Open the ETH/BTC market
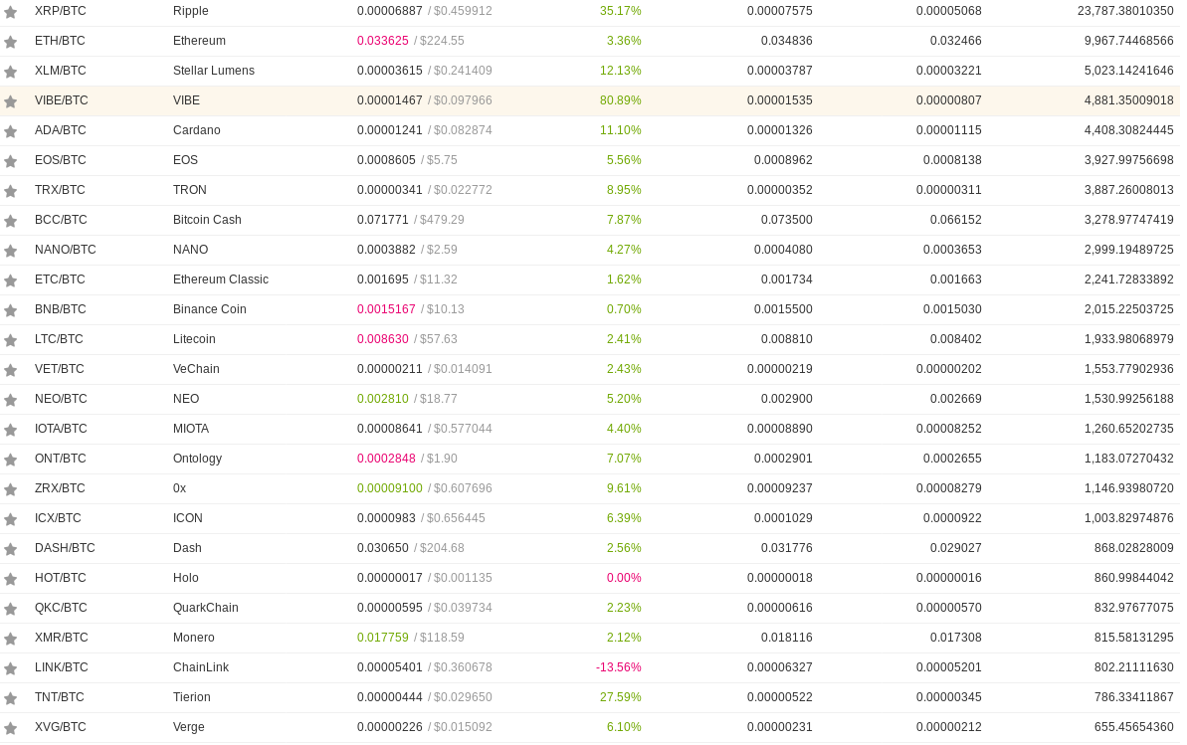Image resolution: width=1187 pixels, height=745 pixels. tap(60, 41)
